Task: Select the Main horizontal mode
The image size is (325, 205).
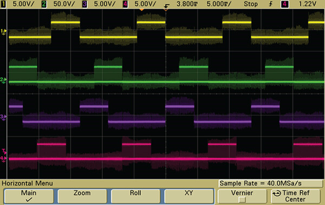Action: (x=29, y=196)
